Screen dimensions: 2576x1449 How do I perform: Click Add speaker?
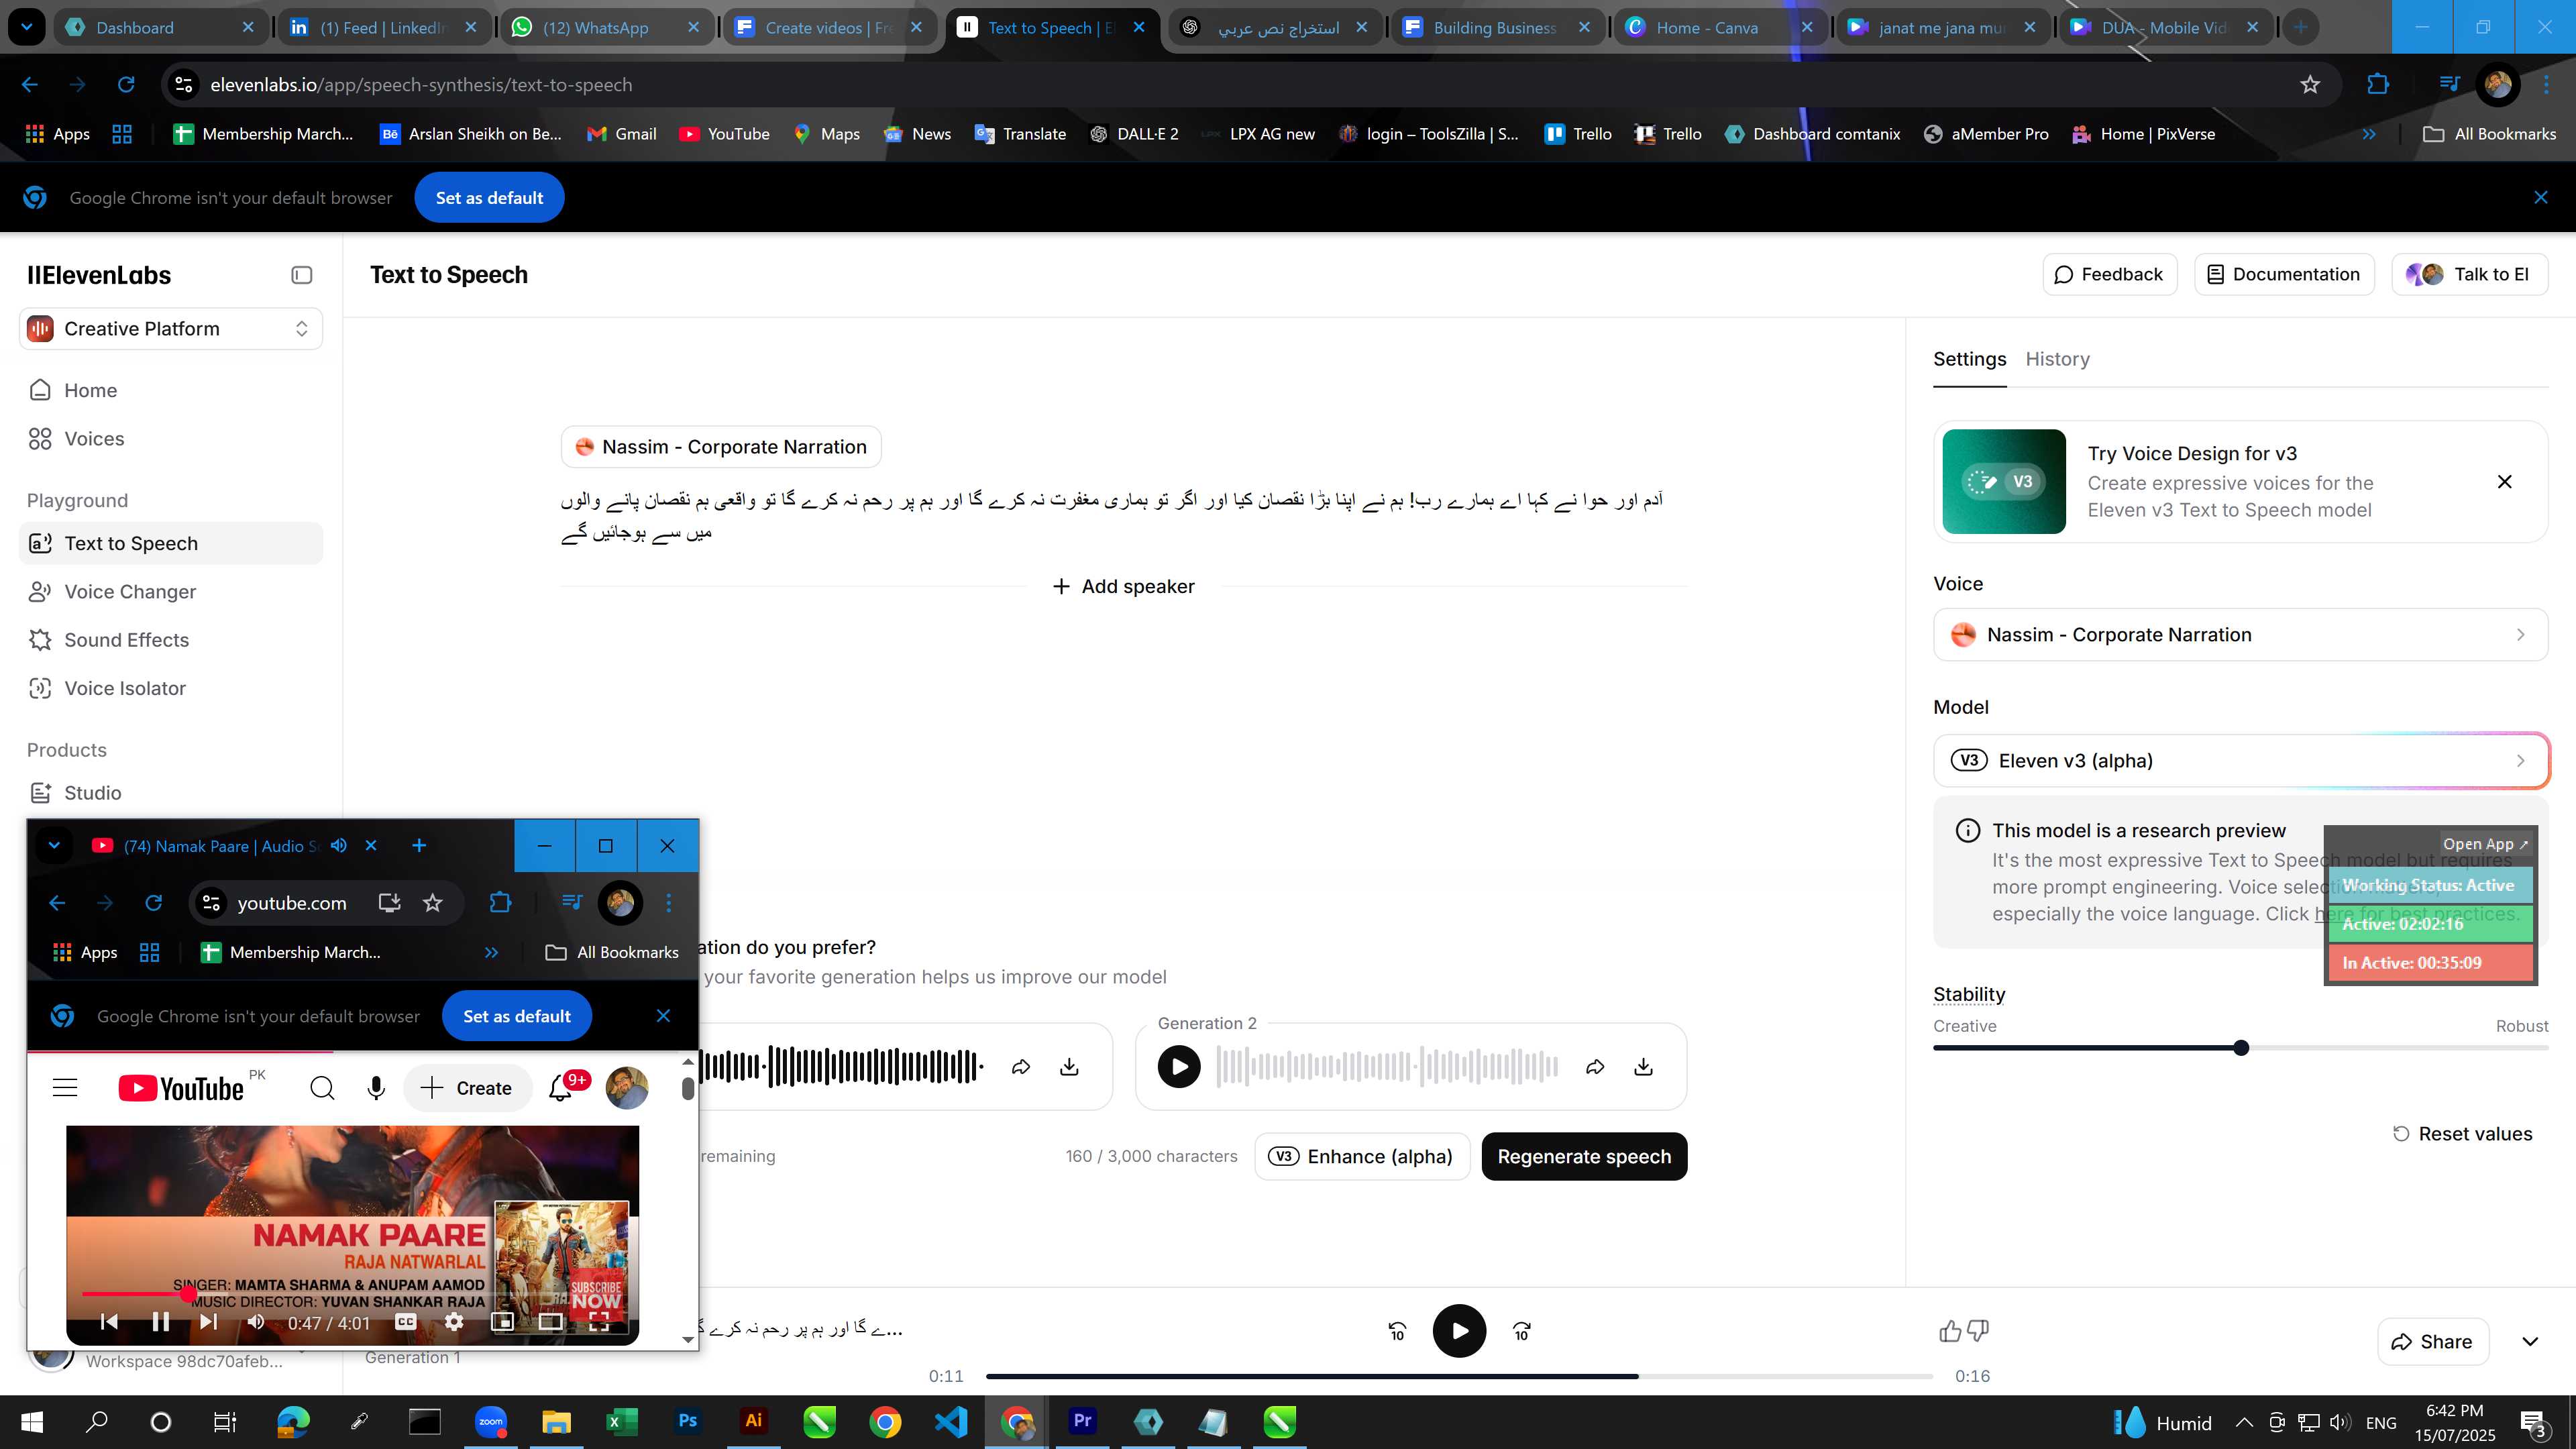(x=1123, y=587)
